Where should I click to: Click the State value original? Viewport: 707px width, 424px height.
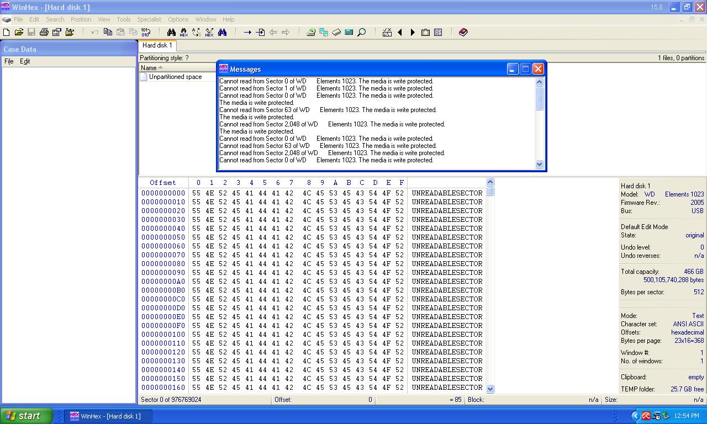tap(695, 235)
